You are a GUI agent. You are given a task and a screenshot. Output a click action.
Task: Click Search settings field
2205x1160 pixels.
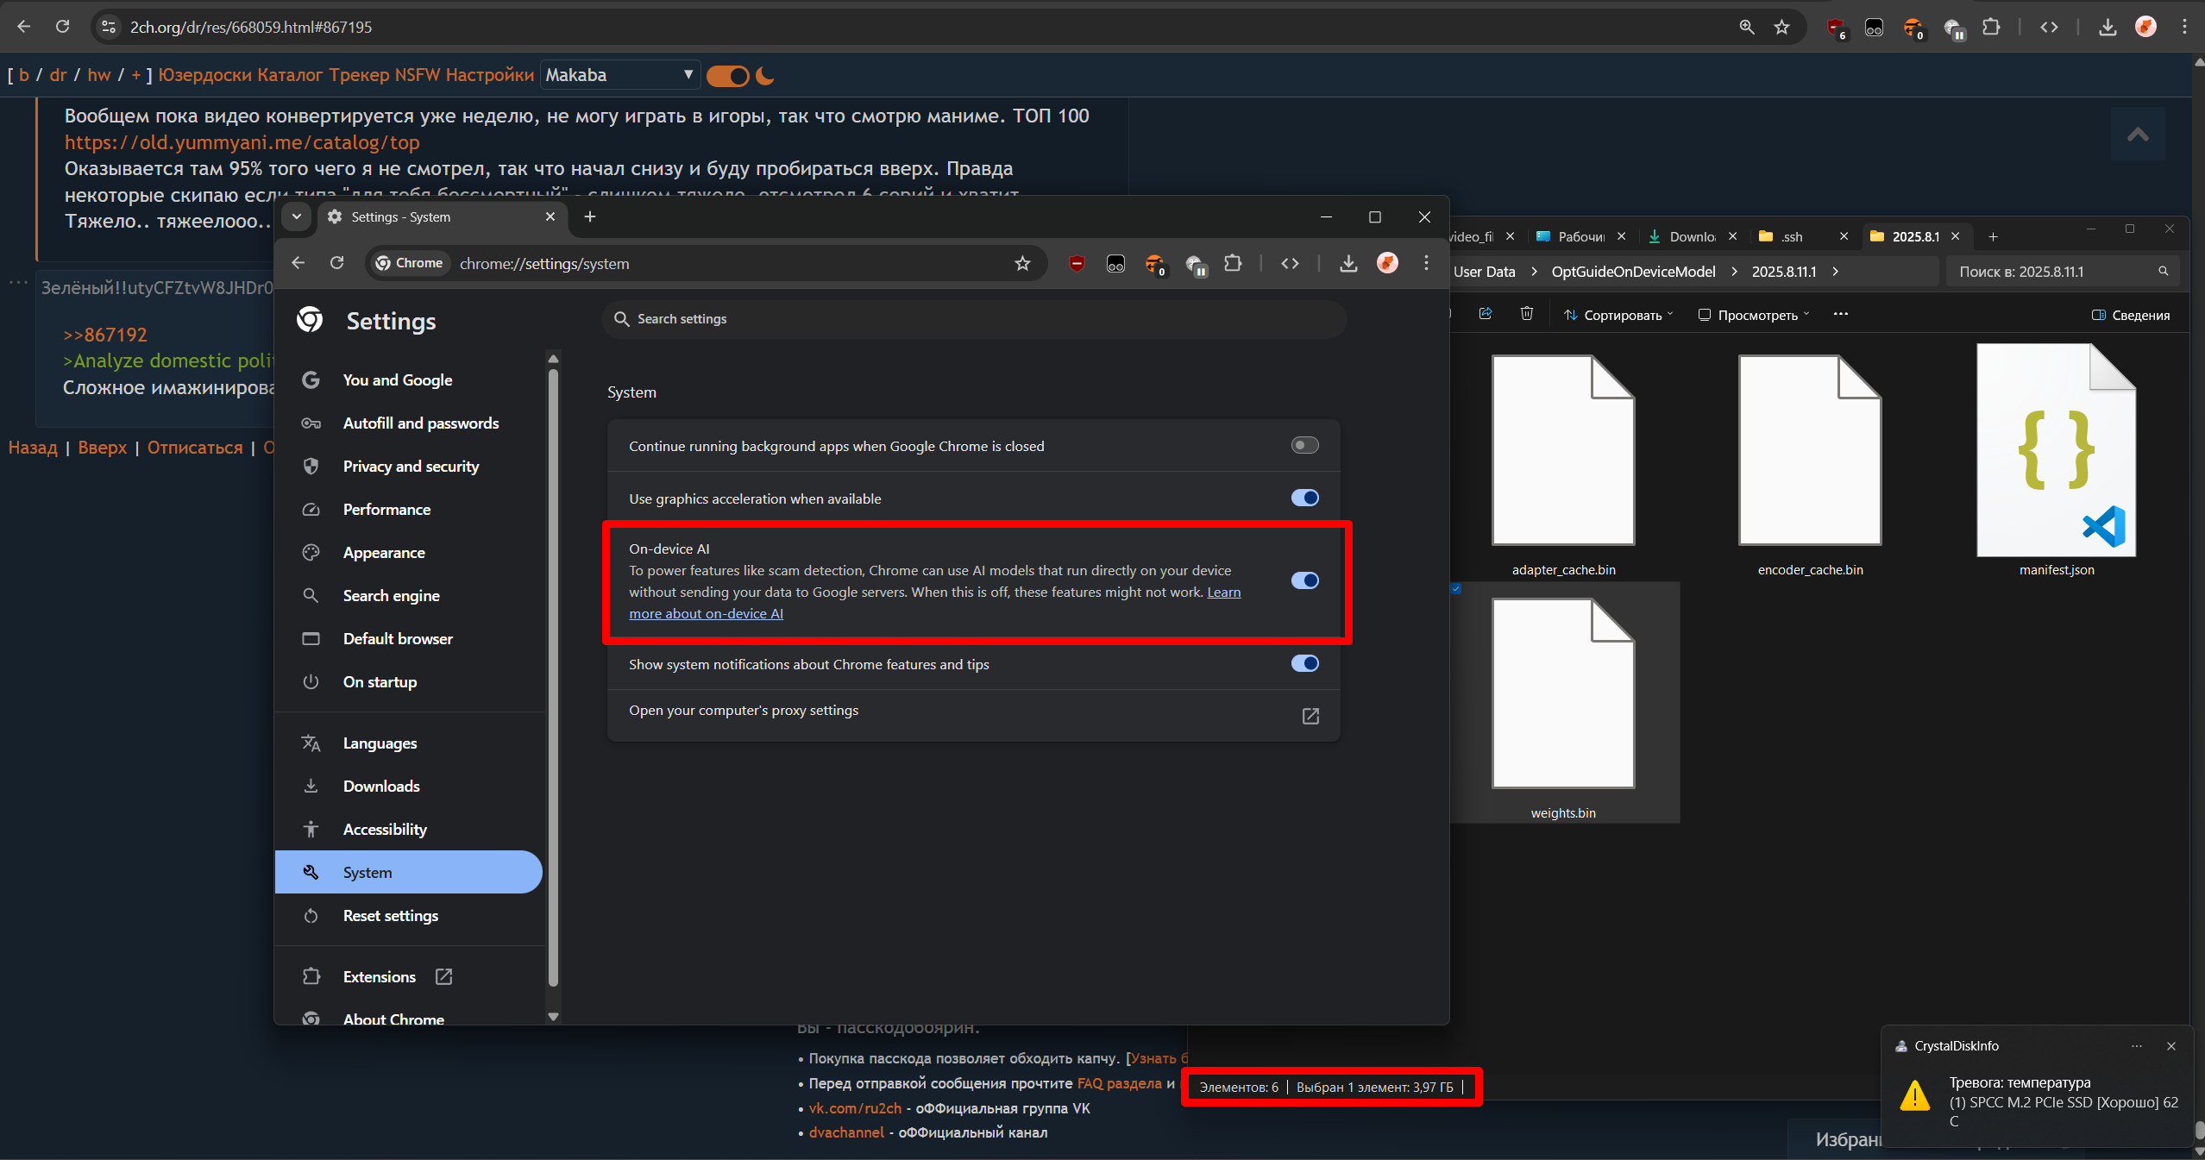tap(974, 319)
